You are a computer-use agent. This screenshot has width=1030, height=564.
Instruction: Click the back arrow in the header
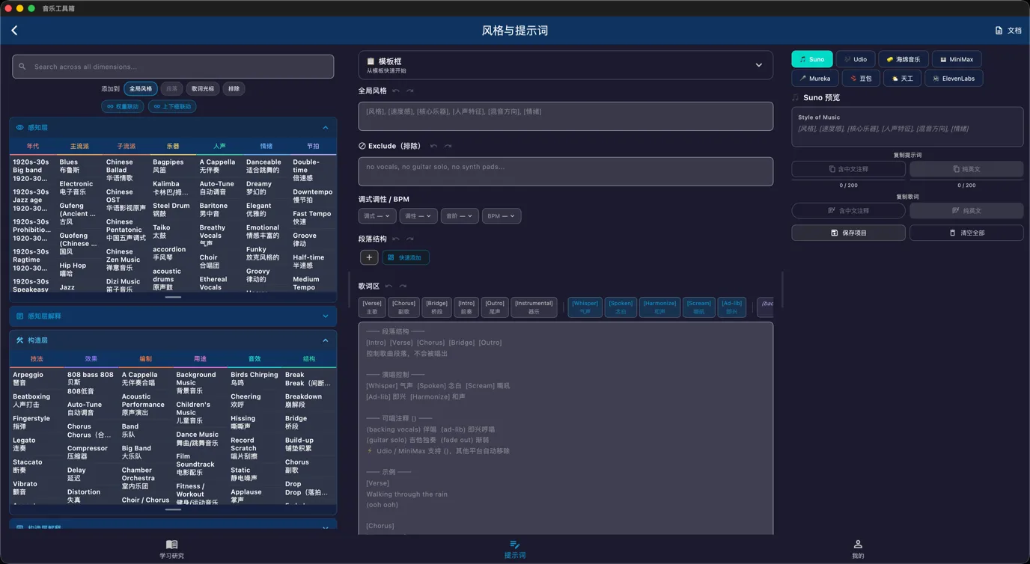coord(15,30)
